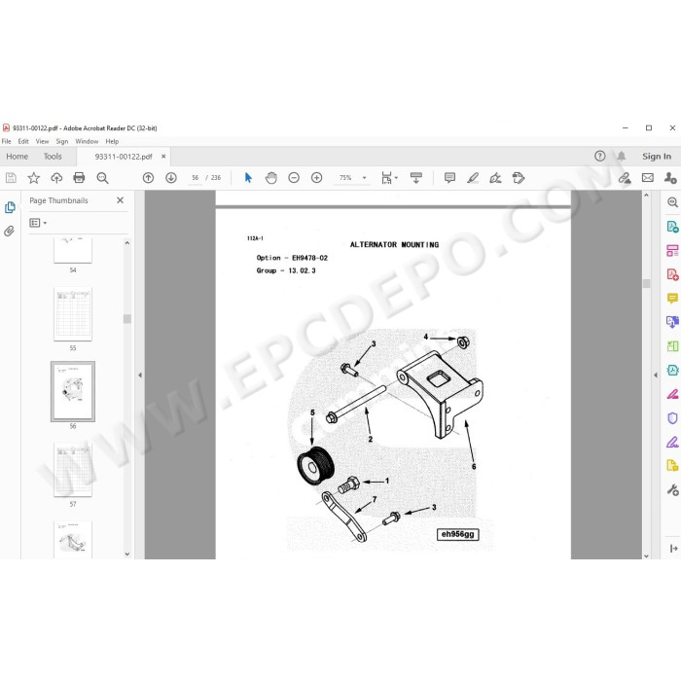This screenshot has width=681, height=681.
Task: Collapse left navigation pane arrow
Action: click(140, 375)
